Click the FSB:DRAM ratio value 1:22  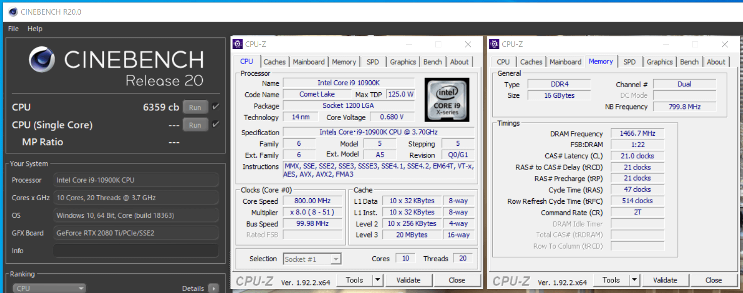(637, 145)
